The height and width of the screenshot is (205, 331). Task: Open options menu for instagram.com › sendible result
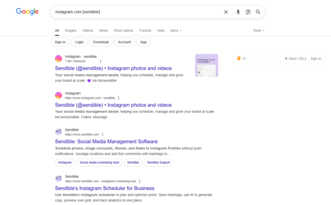119,98
